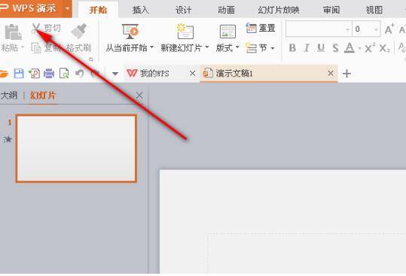
Task: Click the New Slide icon (新建幻灯片)
Action: coord(185,32)
